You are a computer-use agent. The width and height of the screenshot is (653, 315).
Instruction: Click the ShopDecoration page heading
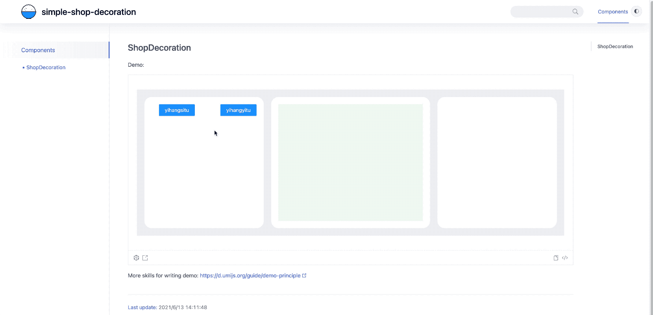[x=159, y=48]
